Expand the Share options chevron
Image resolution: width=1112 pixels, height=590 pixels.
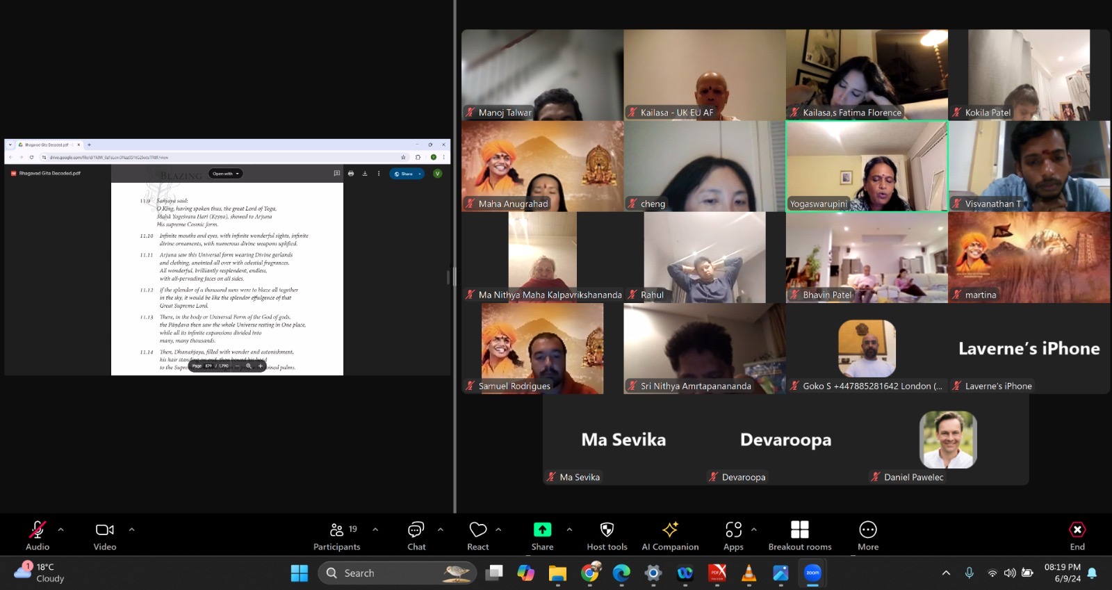click(x=569, y=530)
